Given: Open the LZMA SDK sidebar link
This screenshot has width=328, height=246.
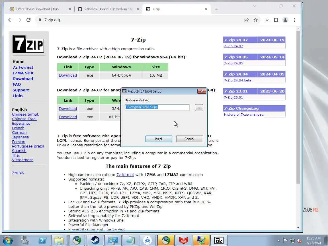Looking at the screenshot, I should (23, 73).
